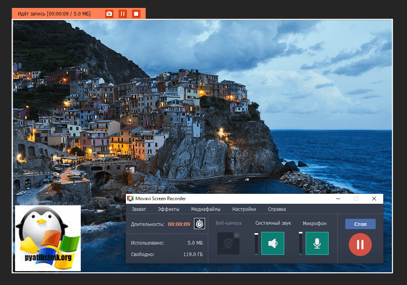Viewport: 407px width, 285px height.
Task: Adjust the microphone volume slider
Action: pyautogui.click(x=300, y=243)
